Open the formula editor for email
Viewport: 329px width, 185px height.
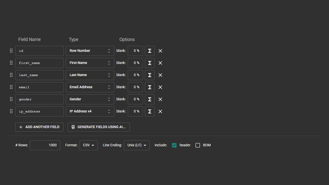pyautogui.click(x=150, y=87)
